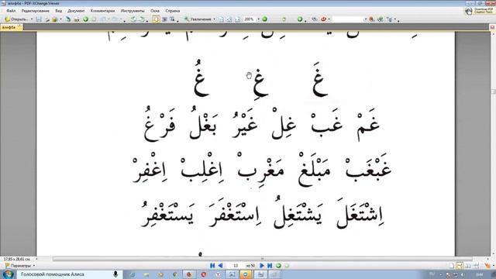496x279 pixels.
Task: Click the Yandex browser taskbar icon
Action: 218,274
